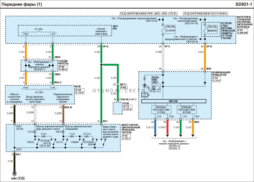Screen dimensions: 254x182
Task: Click the LED diode symbol near ДАЛЬНИЙ СВЕТ
Action: point(145,85)
